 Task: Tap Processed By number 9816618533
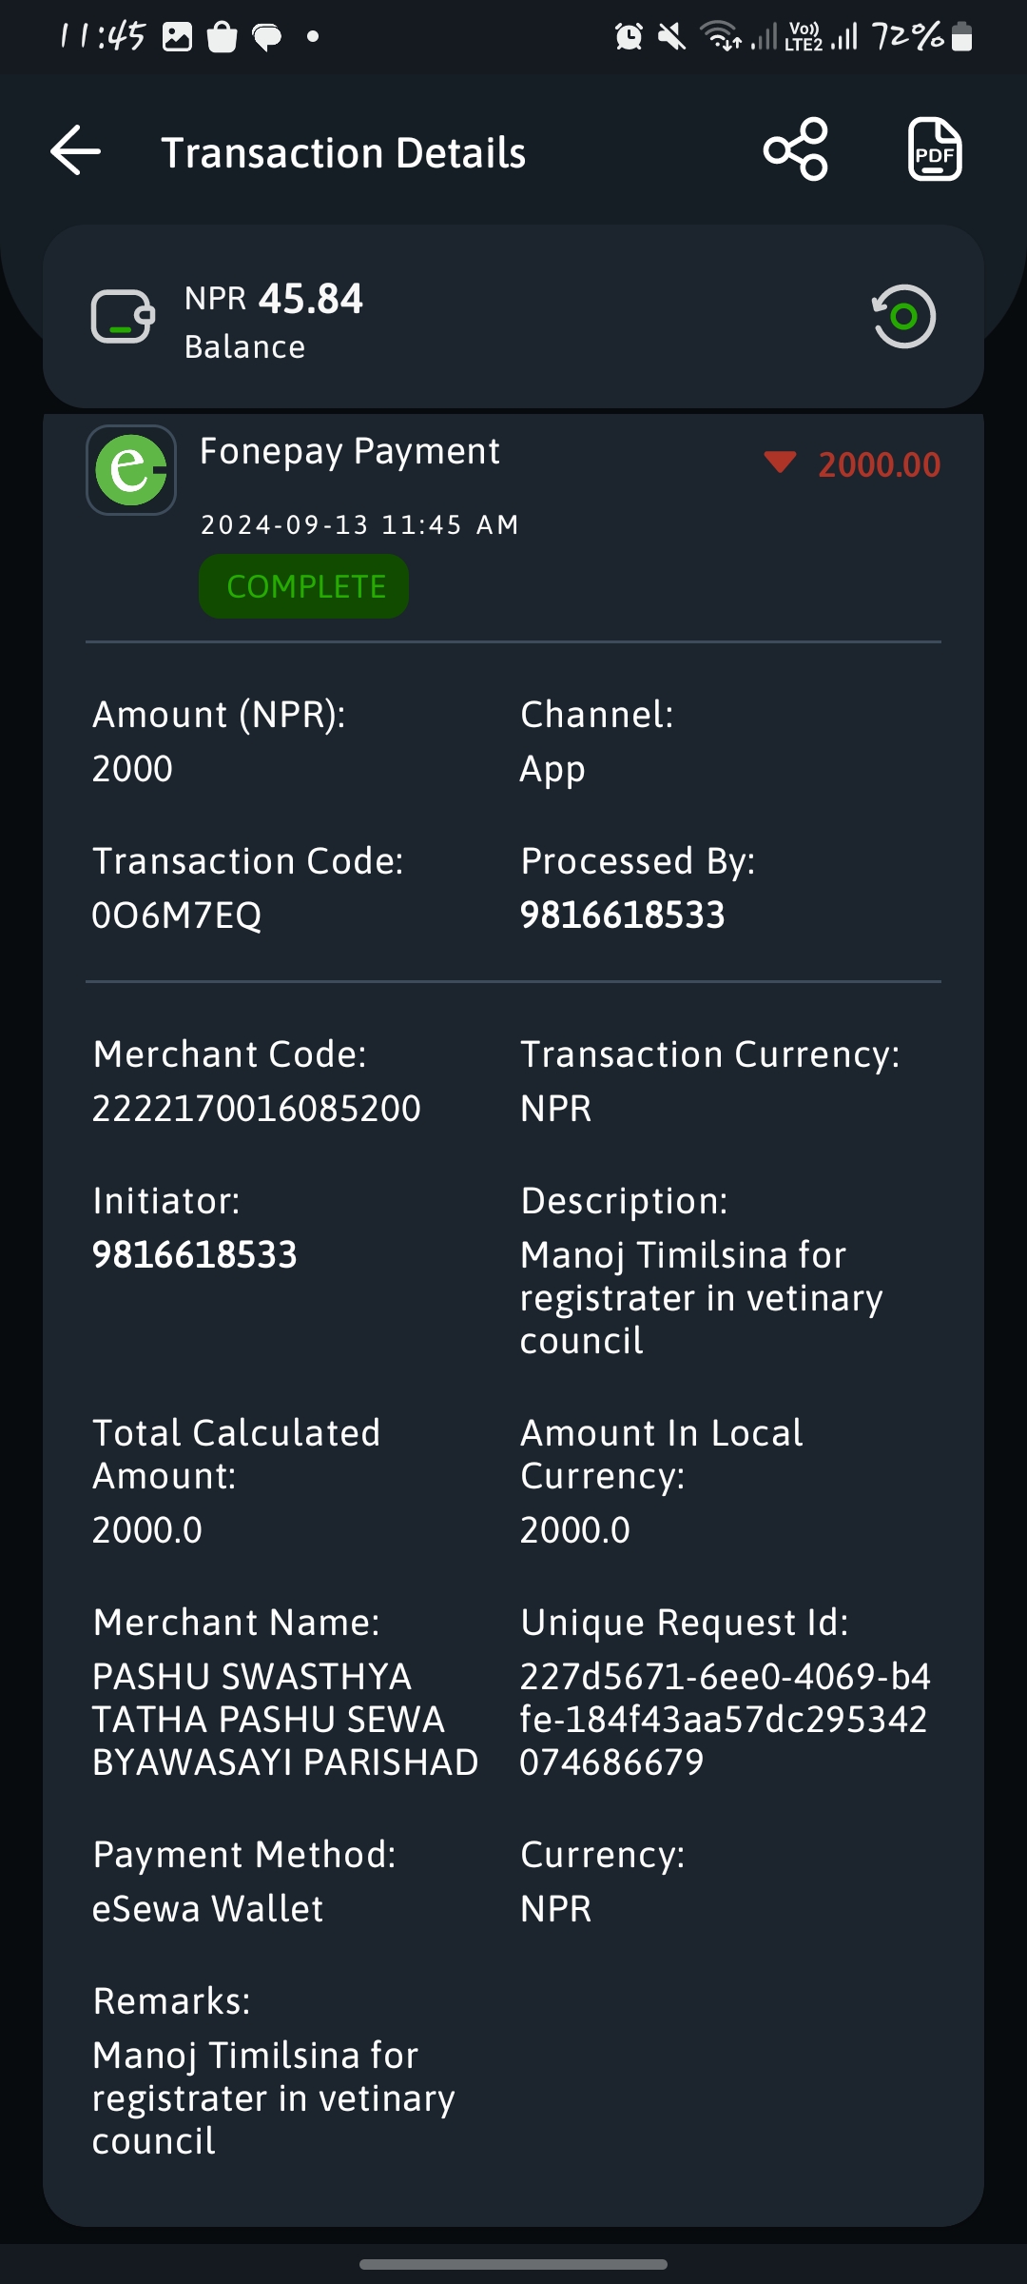pyautogui.click(x=623, y=916)
